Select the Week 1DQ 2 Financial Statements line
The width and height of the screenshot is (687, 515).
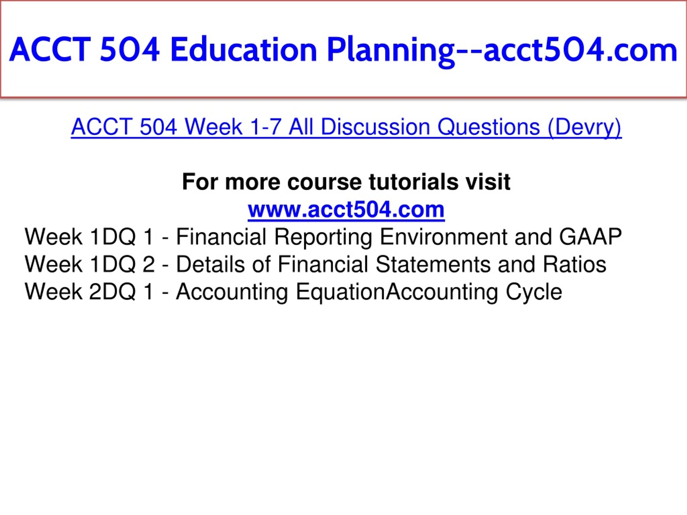(x=315, y=264)
